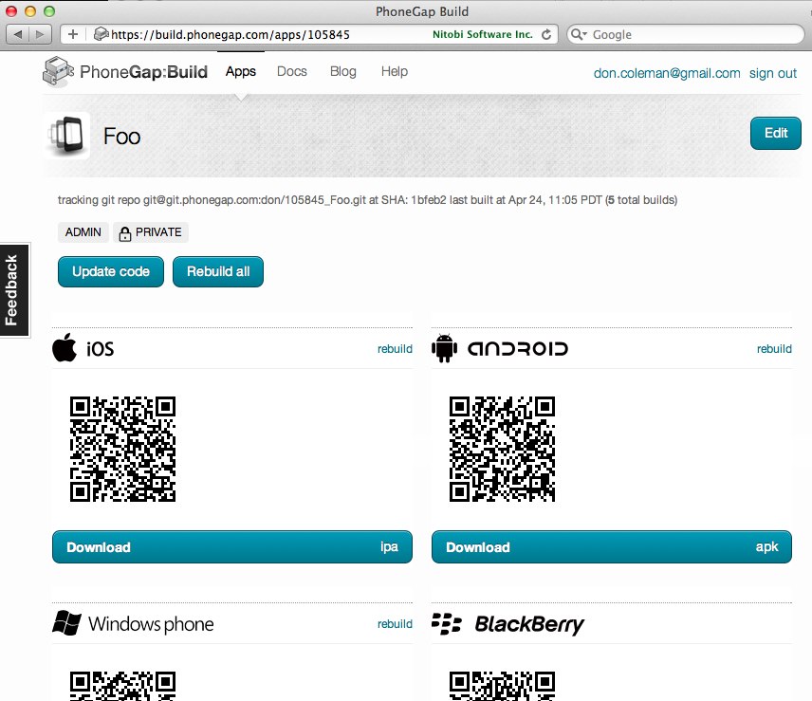Download the iOS ipa file
This screenshot has width=812, height=701.
coord(232,546)
